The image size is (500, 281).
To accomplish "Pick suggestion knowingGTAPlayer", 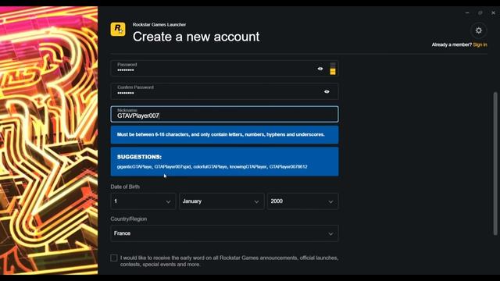I will click(x=248, y=166).
